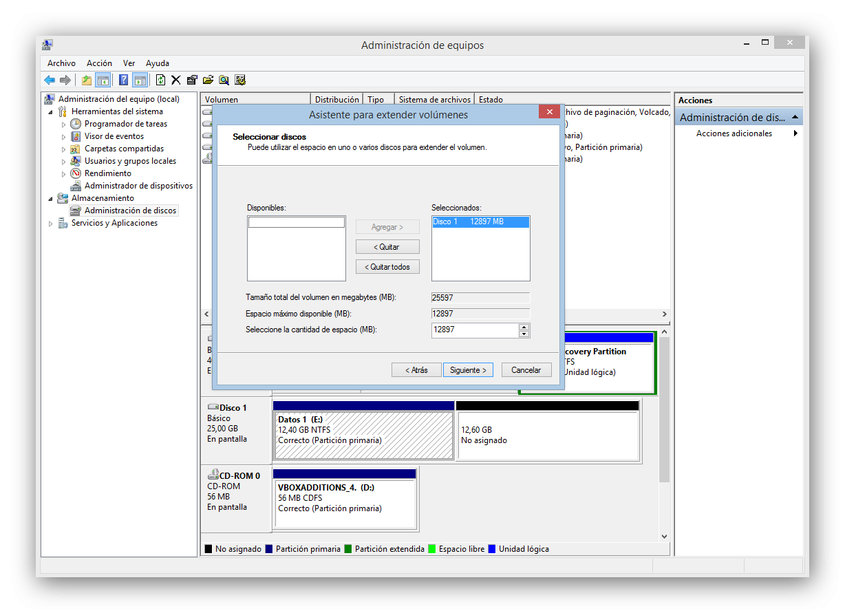This screenshot has height=613, width=845.
Task: Select the VBOXADDITIONS_4. (D:) partition block
Action: click(345, 499)
